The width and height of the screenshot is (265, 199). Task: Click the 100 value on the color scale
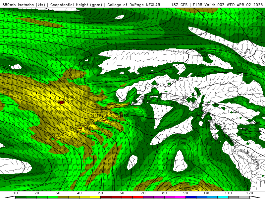pyautogui.click(x=207, y=193)
